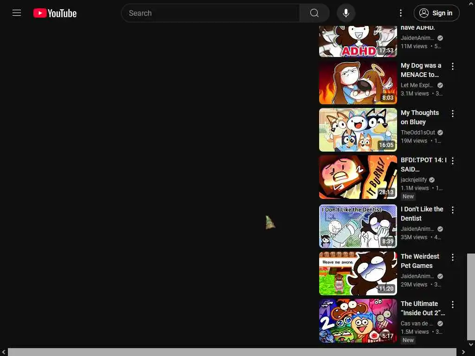Start voice search with microphone

[x=346, y=13]
